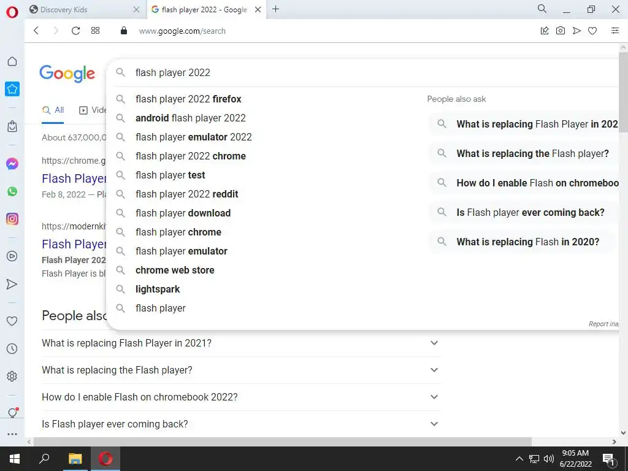
Task: Choose suggestion chrome web store
Action: click(175, 270)
